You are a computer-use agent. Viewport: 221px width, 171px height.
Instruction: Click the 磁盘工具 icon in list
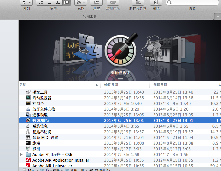tap(28, 92)
